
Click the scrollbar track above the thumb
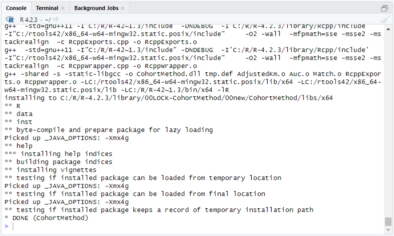[388, 121]
